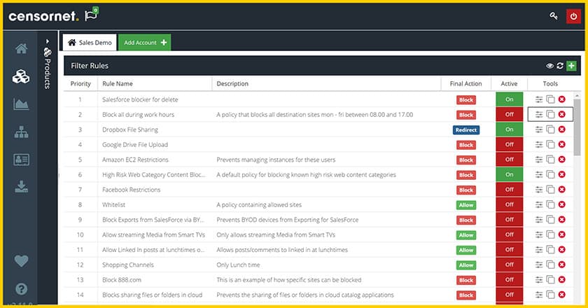Enable the Google Drive File Upload rule
The image size is (588, 308).
[510, 144]
